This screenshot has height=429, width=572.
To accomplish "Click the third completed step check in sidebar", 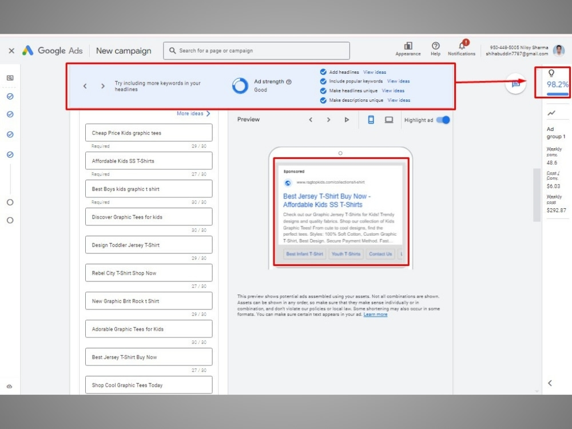I will [10, 134].
